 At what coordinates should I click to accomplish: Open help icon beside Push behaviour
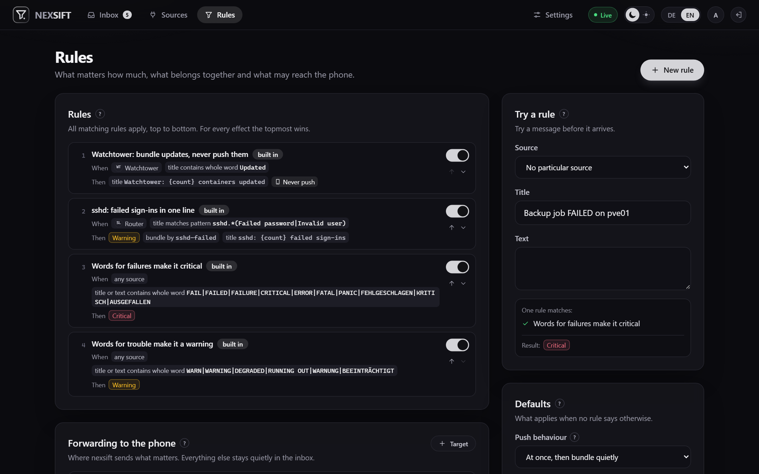coord(574,437)
